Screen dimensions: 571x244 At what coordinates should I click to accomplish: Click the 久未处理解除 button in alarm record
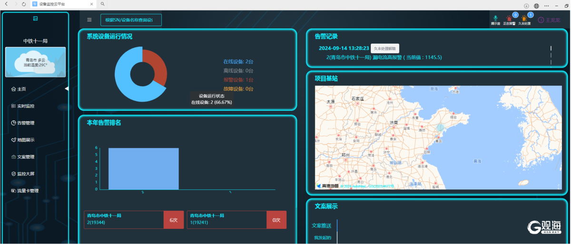[x=385, y=49]
